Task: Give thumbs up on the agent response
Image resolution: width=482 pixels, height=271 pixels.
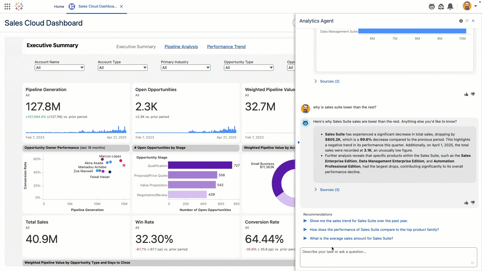Action: click(466, 203)
